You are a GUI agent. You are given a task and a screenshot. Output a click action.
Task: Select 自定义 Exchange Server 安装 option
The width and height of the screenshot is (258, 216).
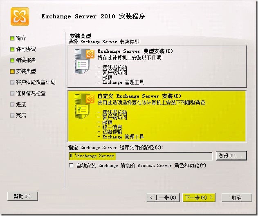(157, 116)
